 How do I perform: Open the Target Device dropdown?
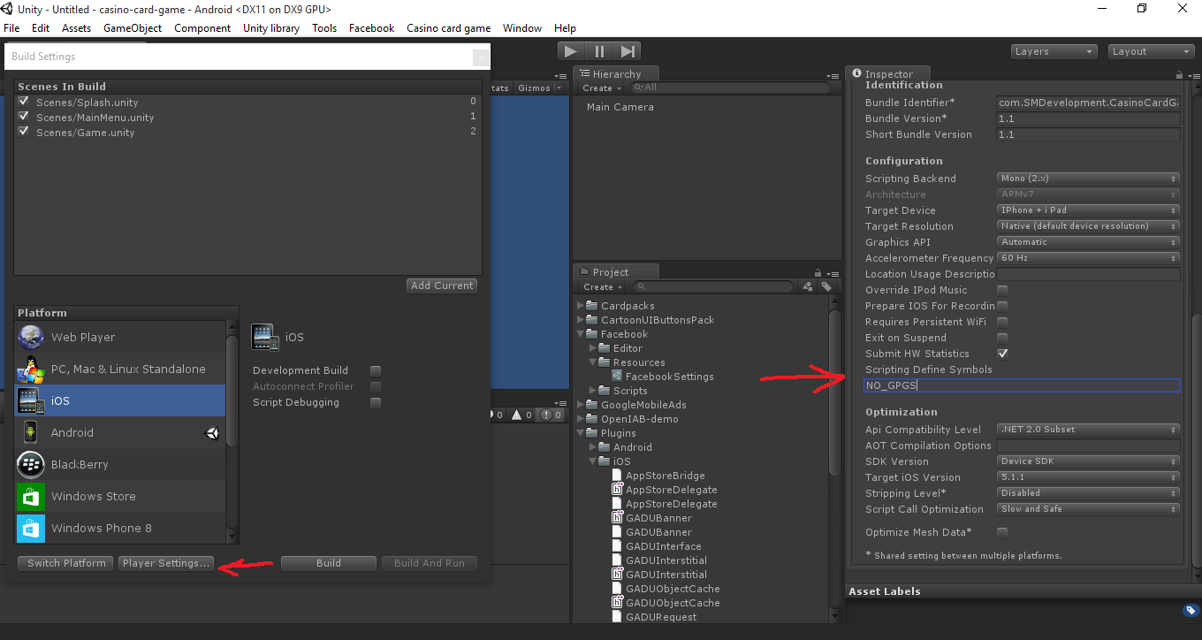click(1088, 210)
